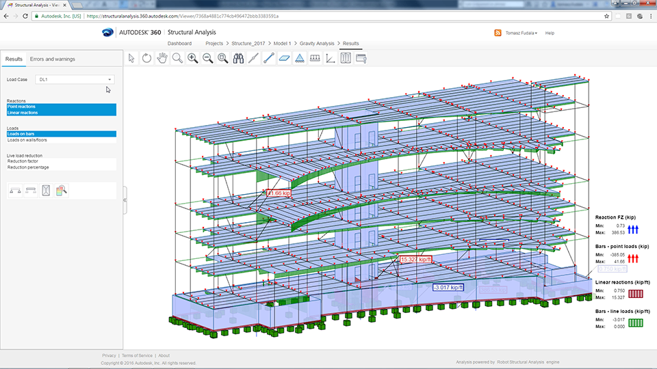
Task: Toggle supports display icon
Action: (x=299, y=59)
